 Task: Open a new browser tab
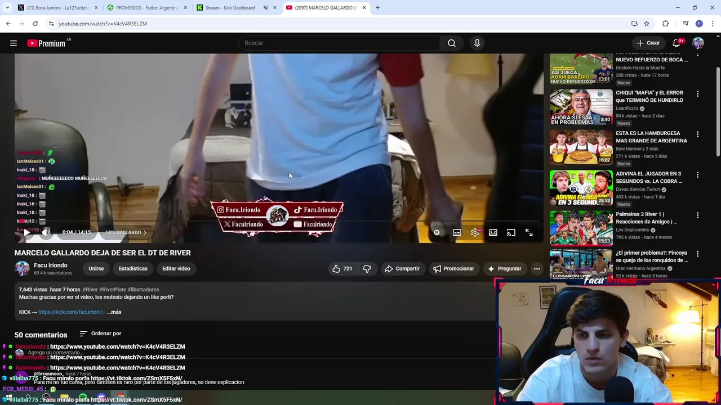point(377,8)
